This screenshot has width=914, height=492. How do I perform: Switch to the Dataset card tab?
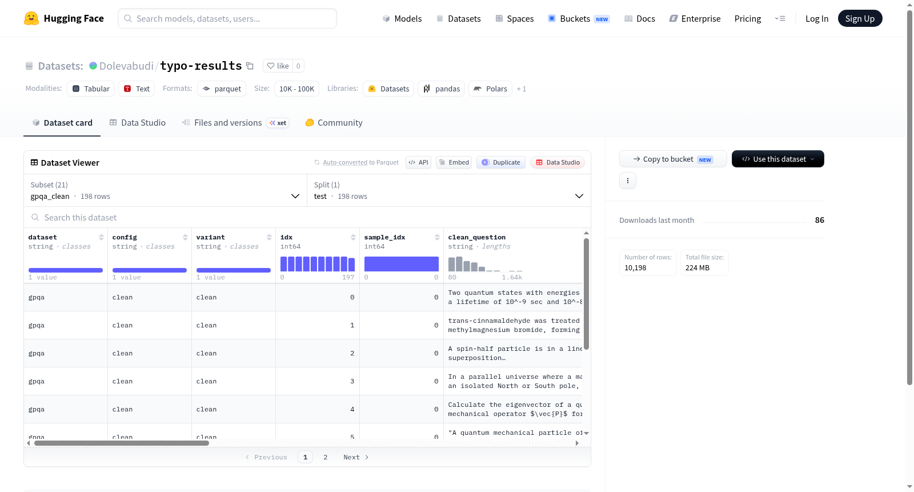click(x=62, y=123)
